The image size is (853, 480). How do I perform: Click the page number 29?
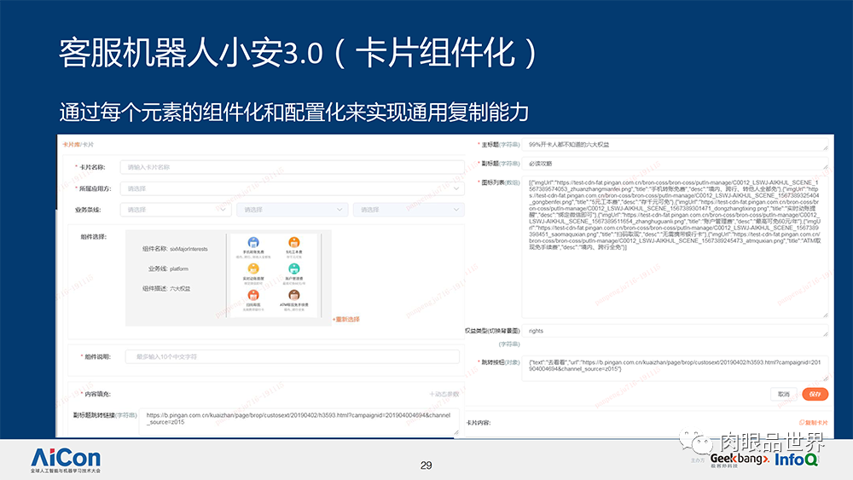[426, 466]
